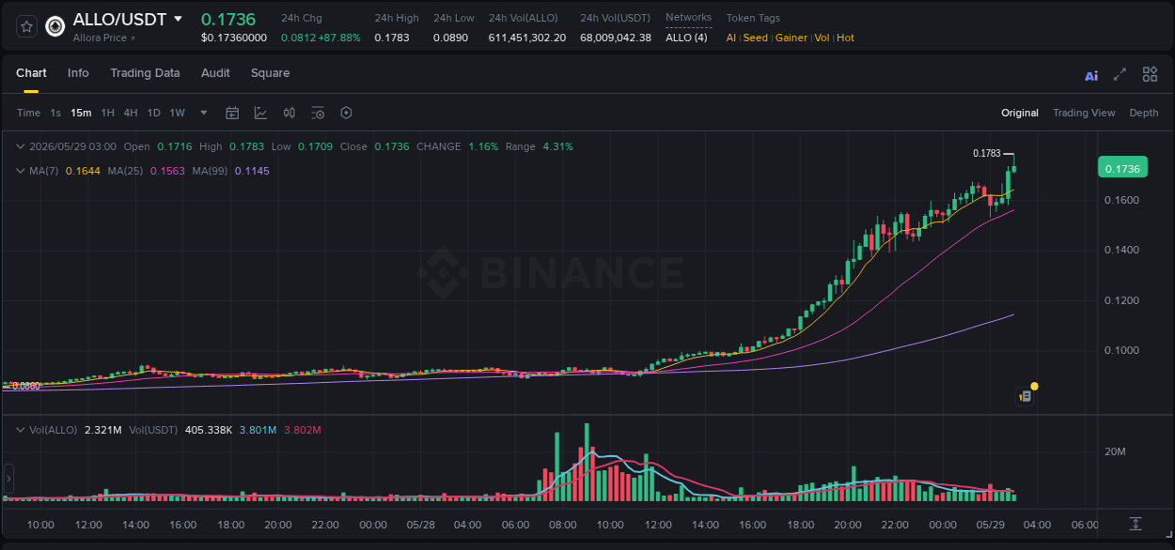This screenshot has height=550, width=1175.
Task: Click the 24h Vol(USDT) value 68,009,042.38
Action: coord(616,38)
